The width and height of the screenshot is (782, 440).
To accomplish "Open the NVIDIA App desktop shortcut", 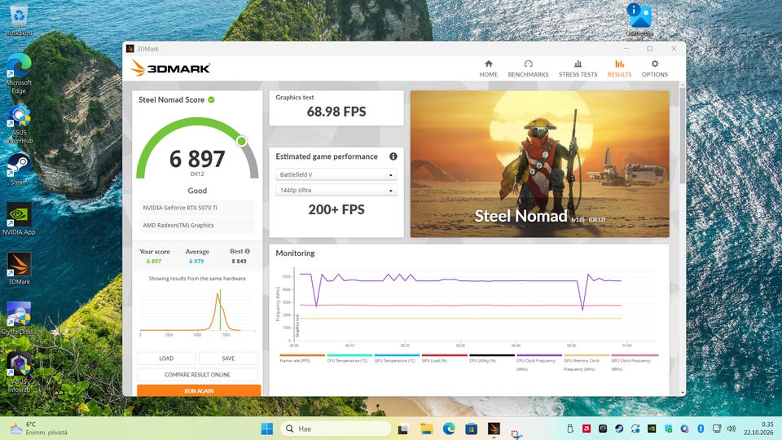I will [x=19, y=218].
